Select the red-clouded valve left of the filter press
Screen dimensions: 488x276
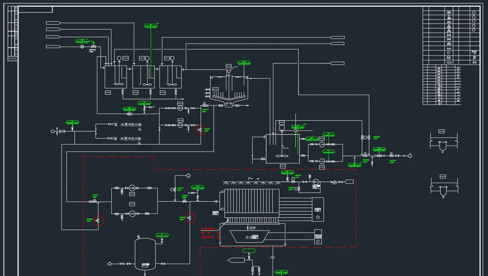(190, 218)
